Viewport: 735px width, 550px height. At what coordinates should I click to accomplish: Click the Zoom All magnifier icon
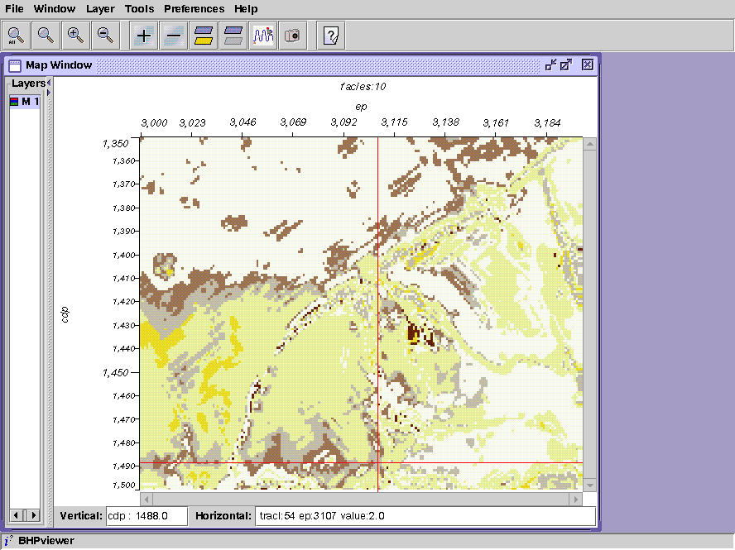[x=16, y=36]
